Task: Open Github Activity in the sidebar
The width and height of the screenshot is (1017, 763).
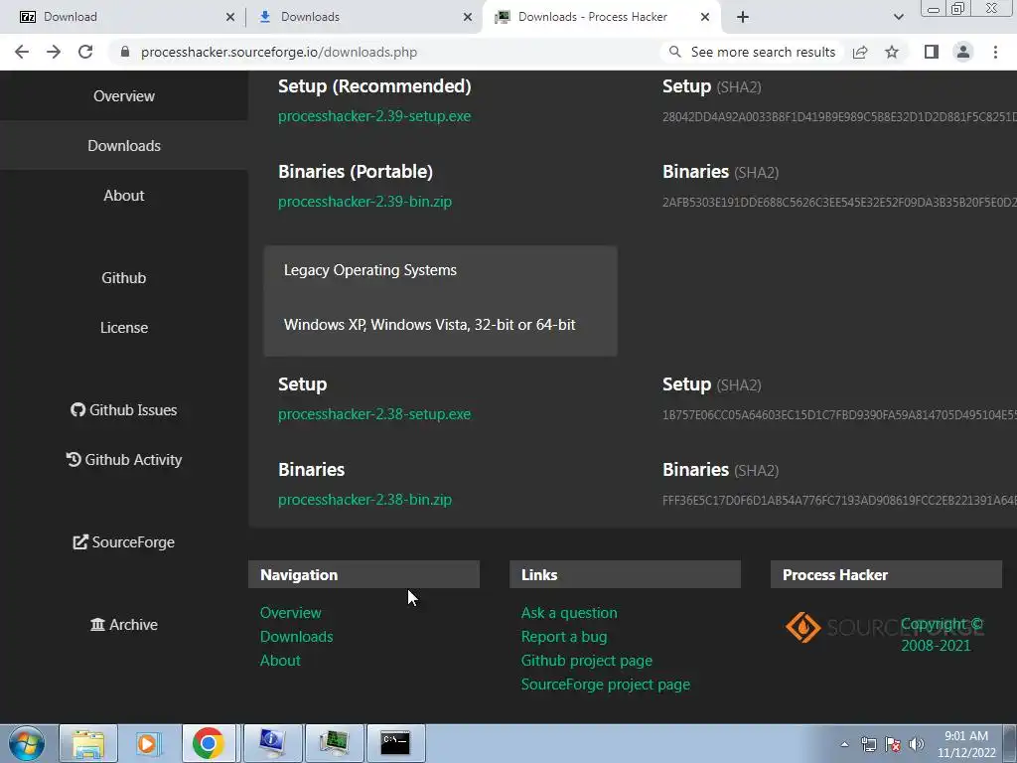Action: click(124, 459)
